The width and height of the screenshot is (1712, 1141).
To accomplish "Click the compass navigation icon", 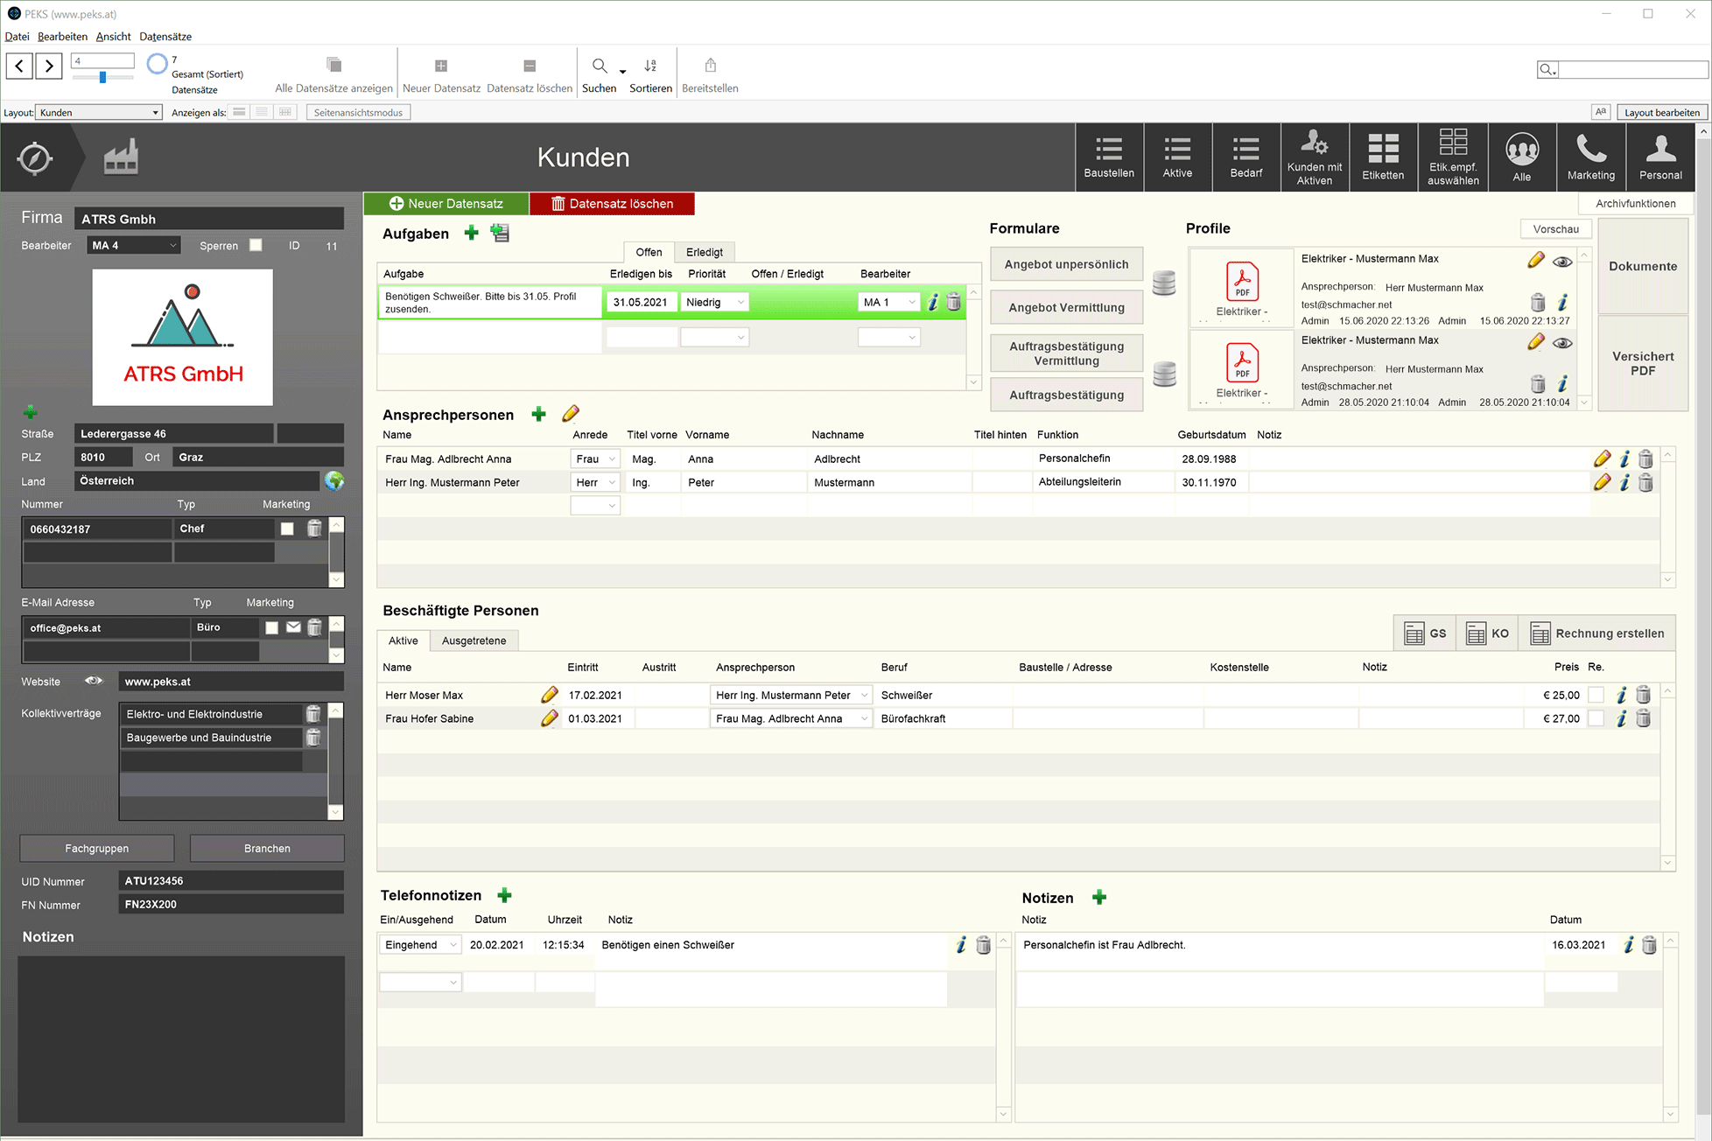I will (35, 158).
